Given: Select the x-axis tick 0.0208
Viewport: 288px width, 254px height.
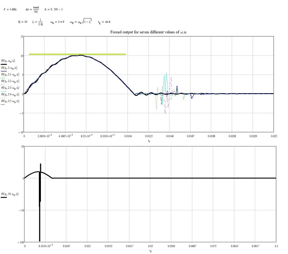Looking at the screenshot, I should click(x=232, y=136).
